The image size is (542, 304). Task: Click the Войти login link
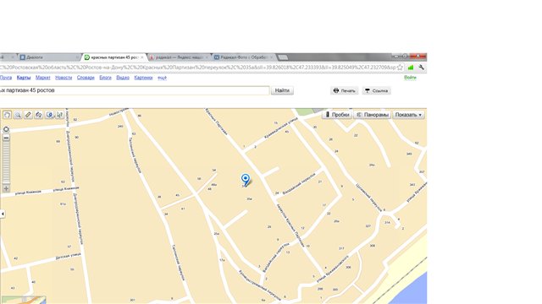[x=410, y=78]
